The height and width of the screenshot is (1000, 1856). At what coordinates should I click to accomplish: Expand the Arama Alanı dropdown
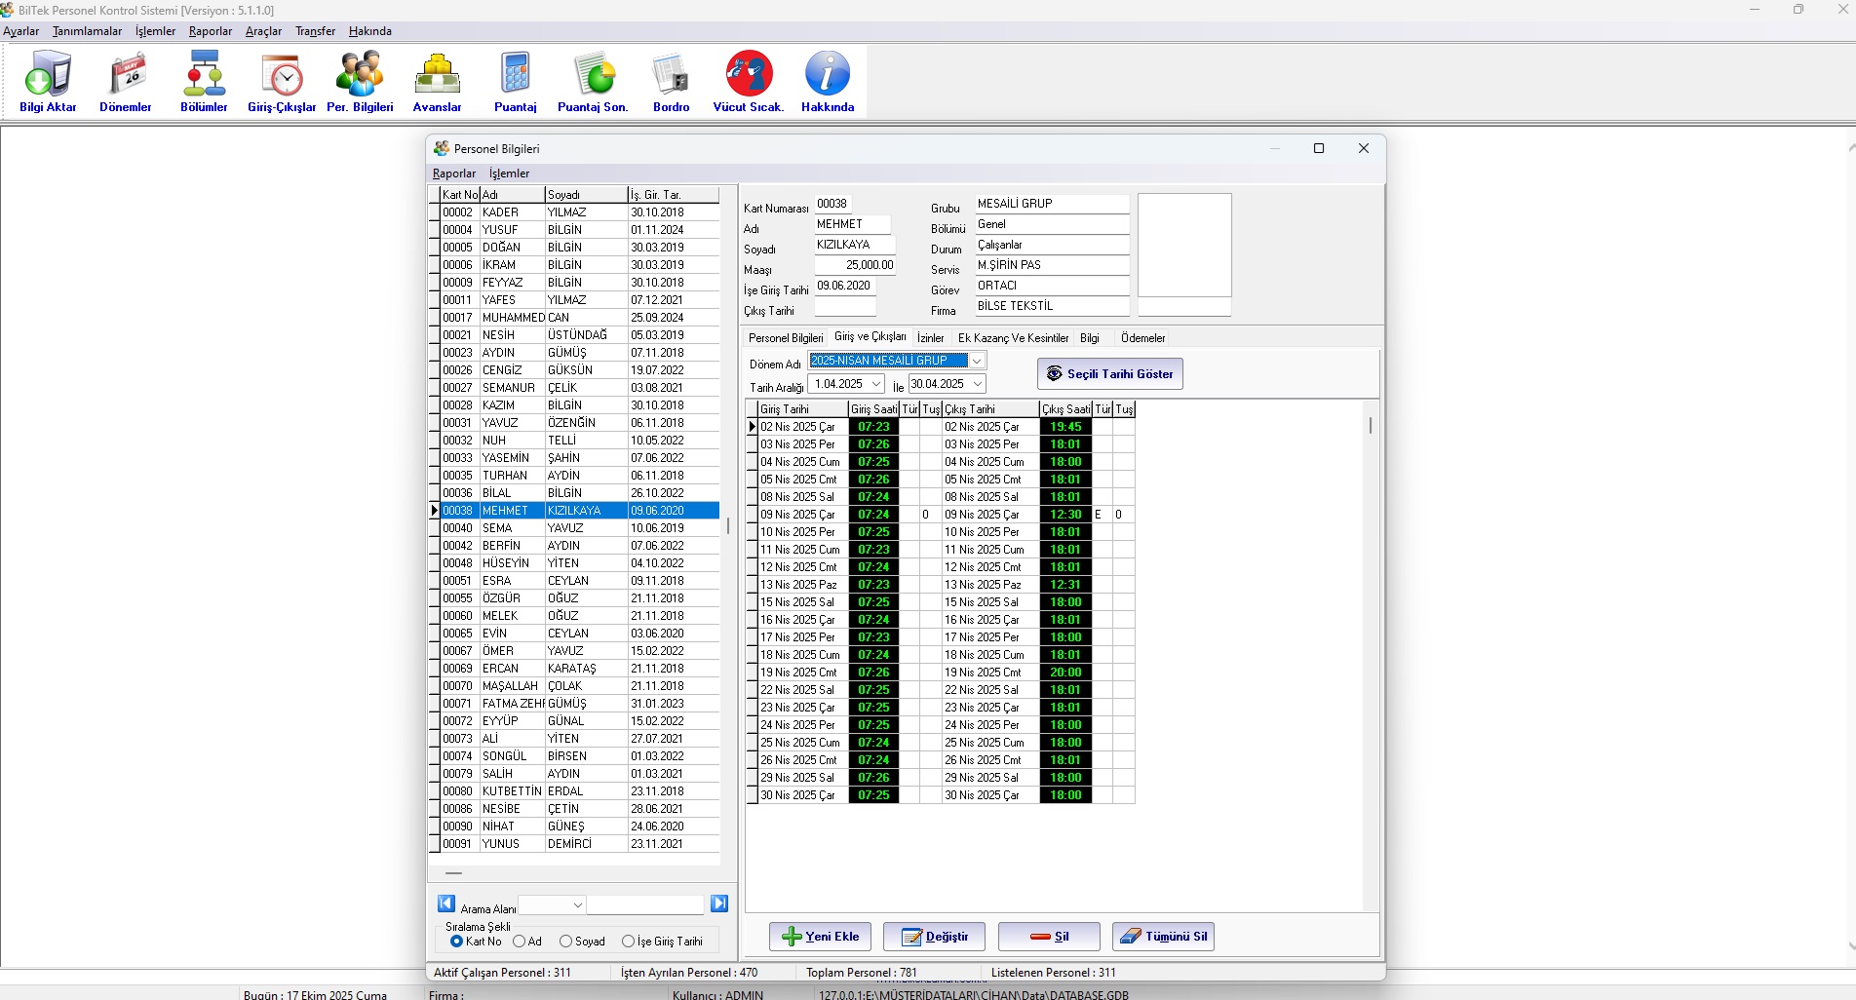[577, 905]
